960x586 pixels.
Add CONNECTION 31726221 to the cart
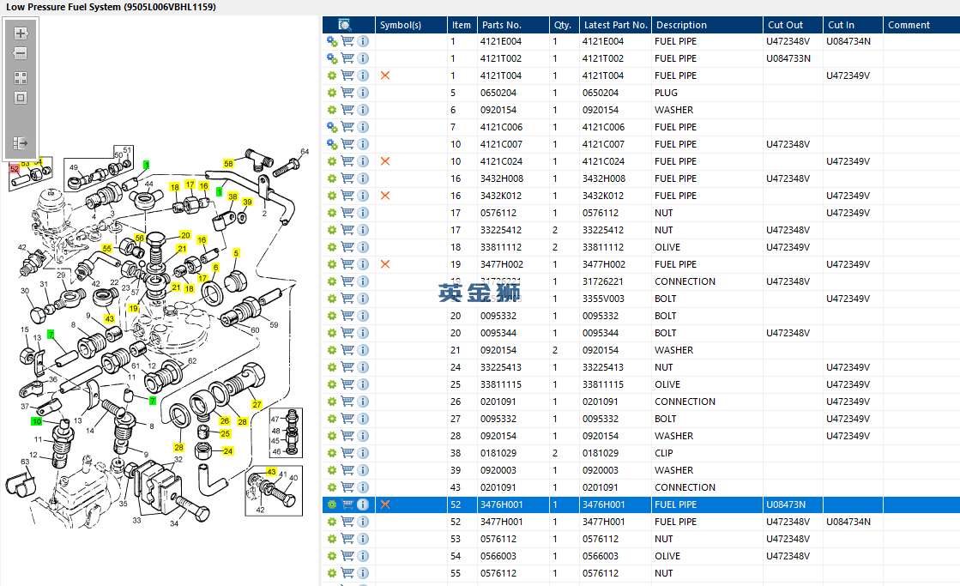347,281
